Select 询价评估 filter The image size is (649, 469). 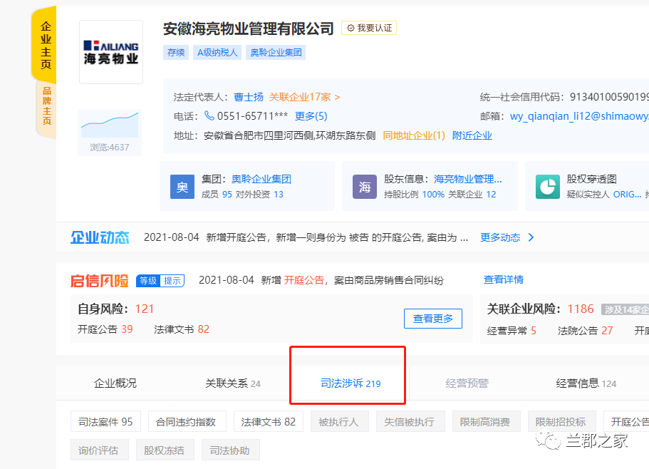click(x=99, y=450)
